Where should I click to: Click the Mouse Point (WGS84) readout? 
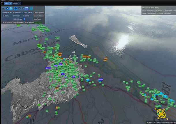coord(156,13)
